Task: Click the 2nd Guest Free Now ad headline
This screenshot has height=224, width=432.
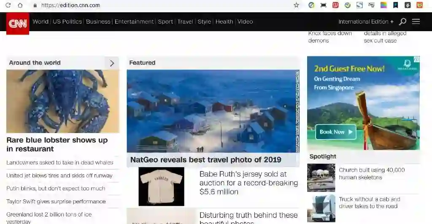Action: tap(349, 69)
